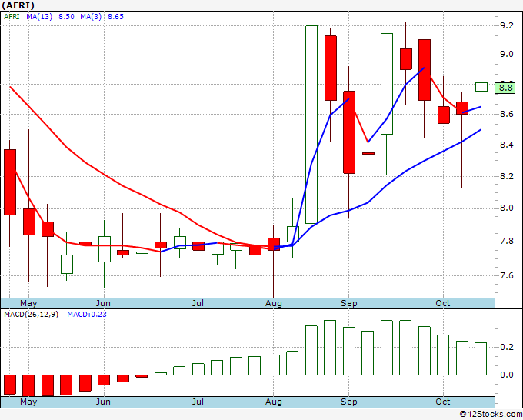
Task: Click Sep on the price chart time axis
Action: tap(349, 303)
